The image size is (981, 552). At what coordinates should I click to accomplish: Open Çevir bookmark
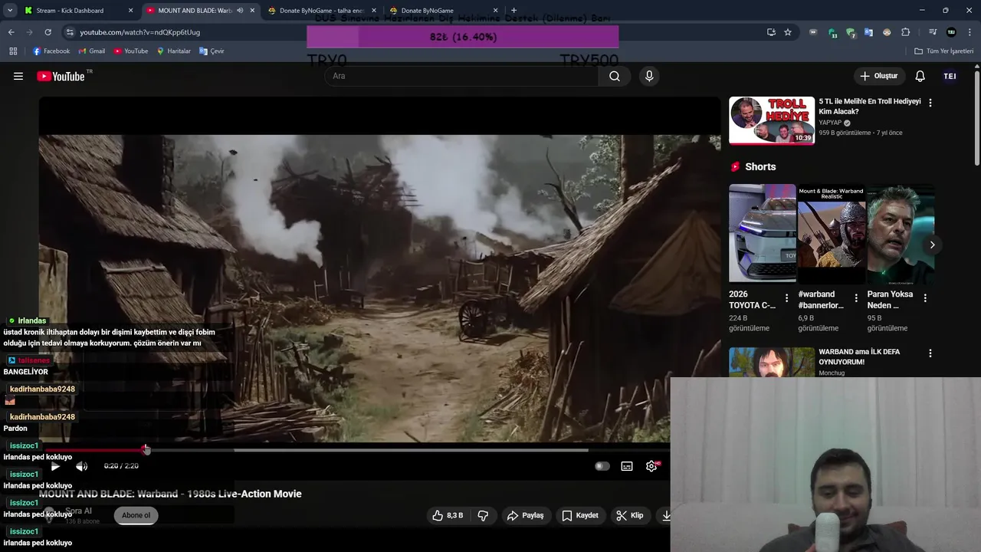(x=212, y=51)
